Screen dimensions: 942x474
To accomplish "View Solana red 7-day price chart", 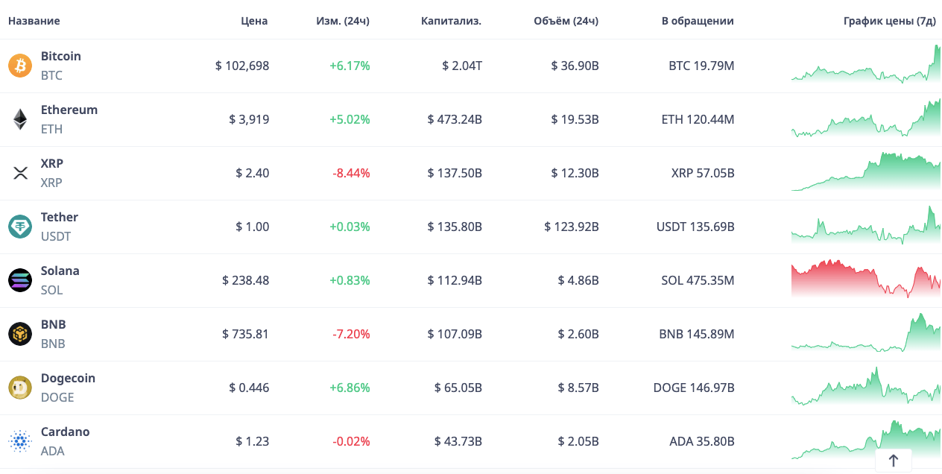I will (x=866, y=279).
